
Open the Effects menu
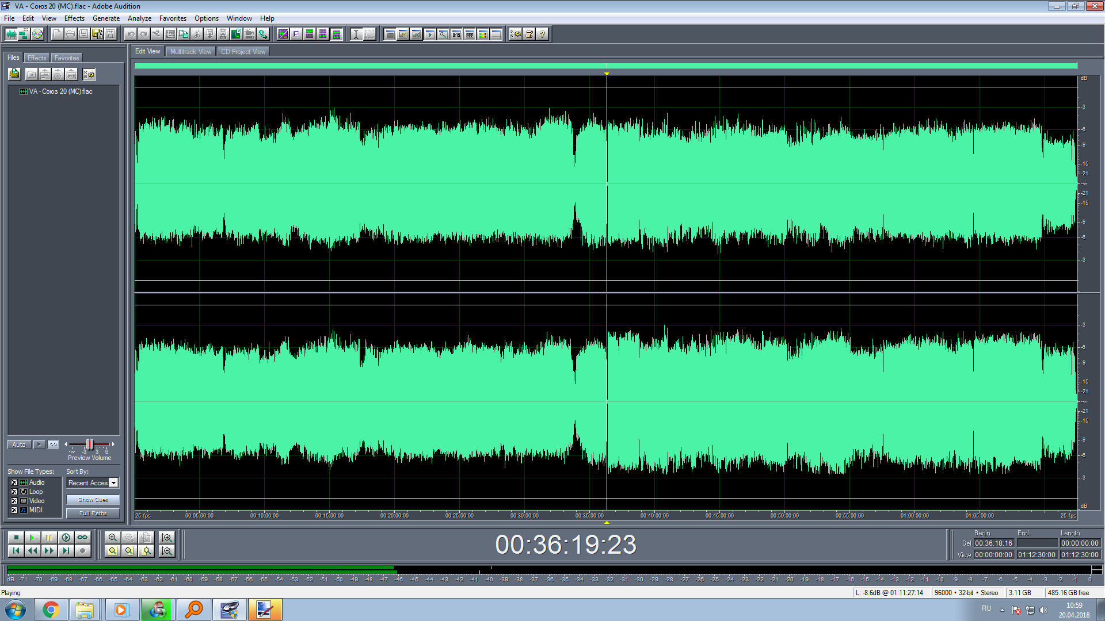click(x=74, y=18)
